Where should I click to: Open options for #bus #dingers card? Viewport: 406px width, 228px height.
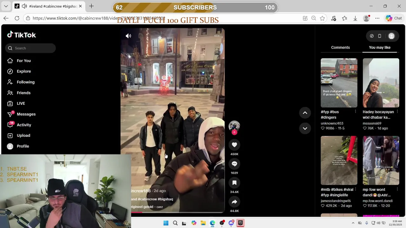pyautogui.click(x=355, y=112)
